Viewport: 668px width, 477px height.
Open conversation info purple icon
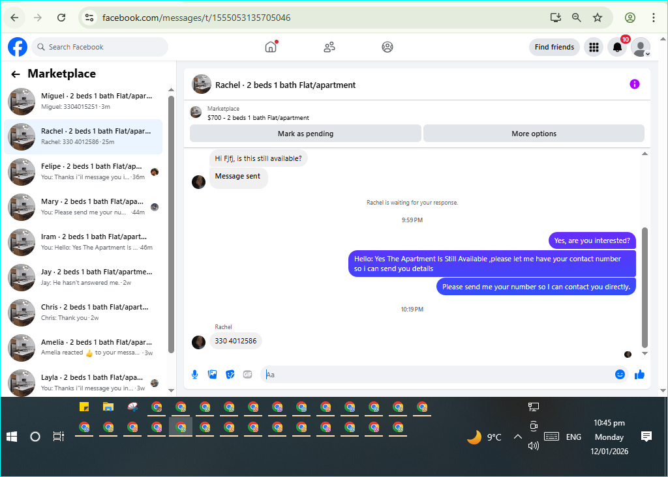pyautogui.click(x=634, y=84)
